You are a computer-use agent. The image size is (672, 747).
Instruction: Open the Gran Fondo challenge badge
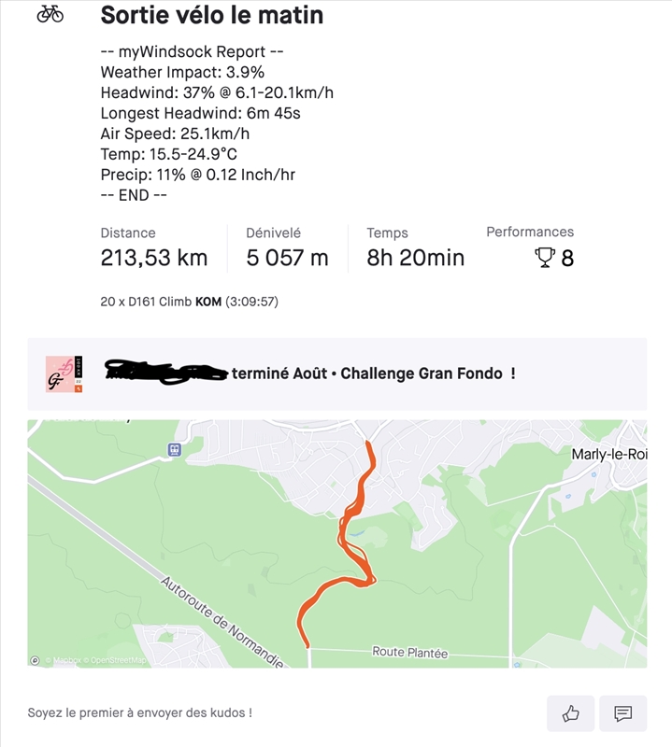coord(65,373)
